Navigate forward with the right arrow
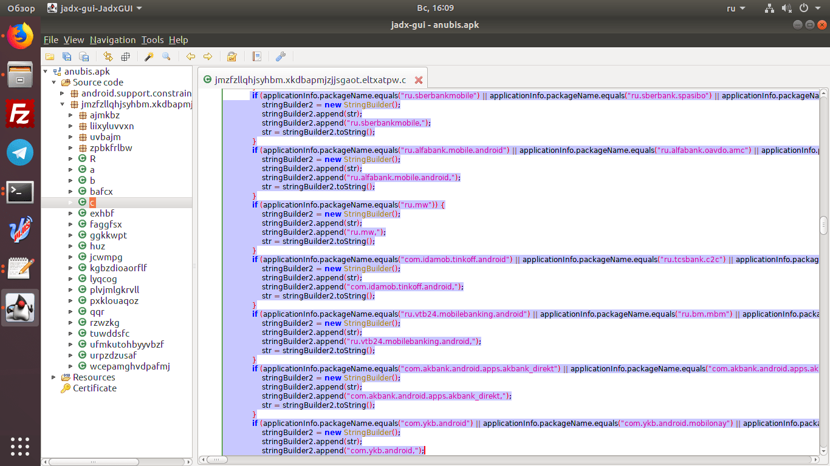The height and width of the screenshot is (466, 830). coord(208,56)
